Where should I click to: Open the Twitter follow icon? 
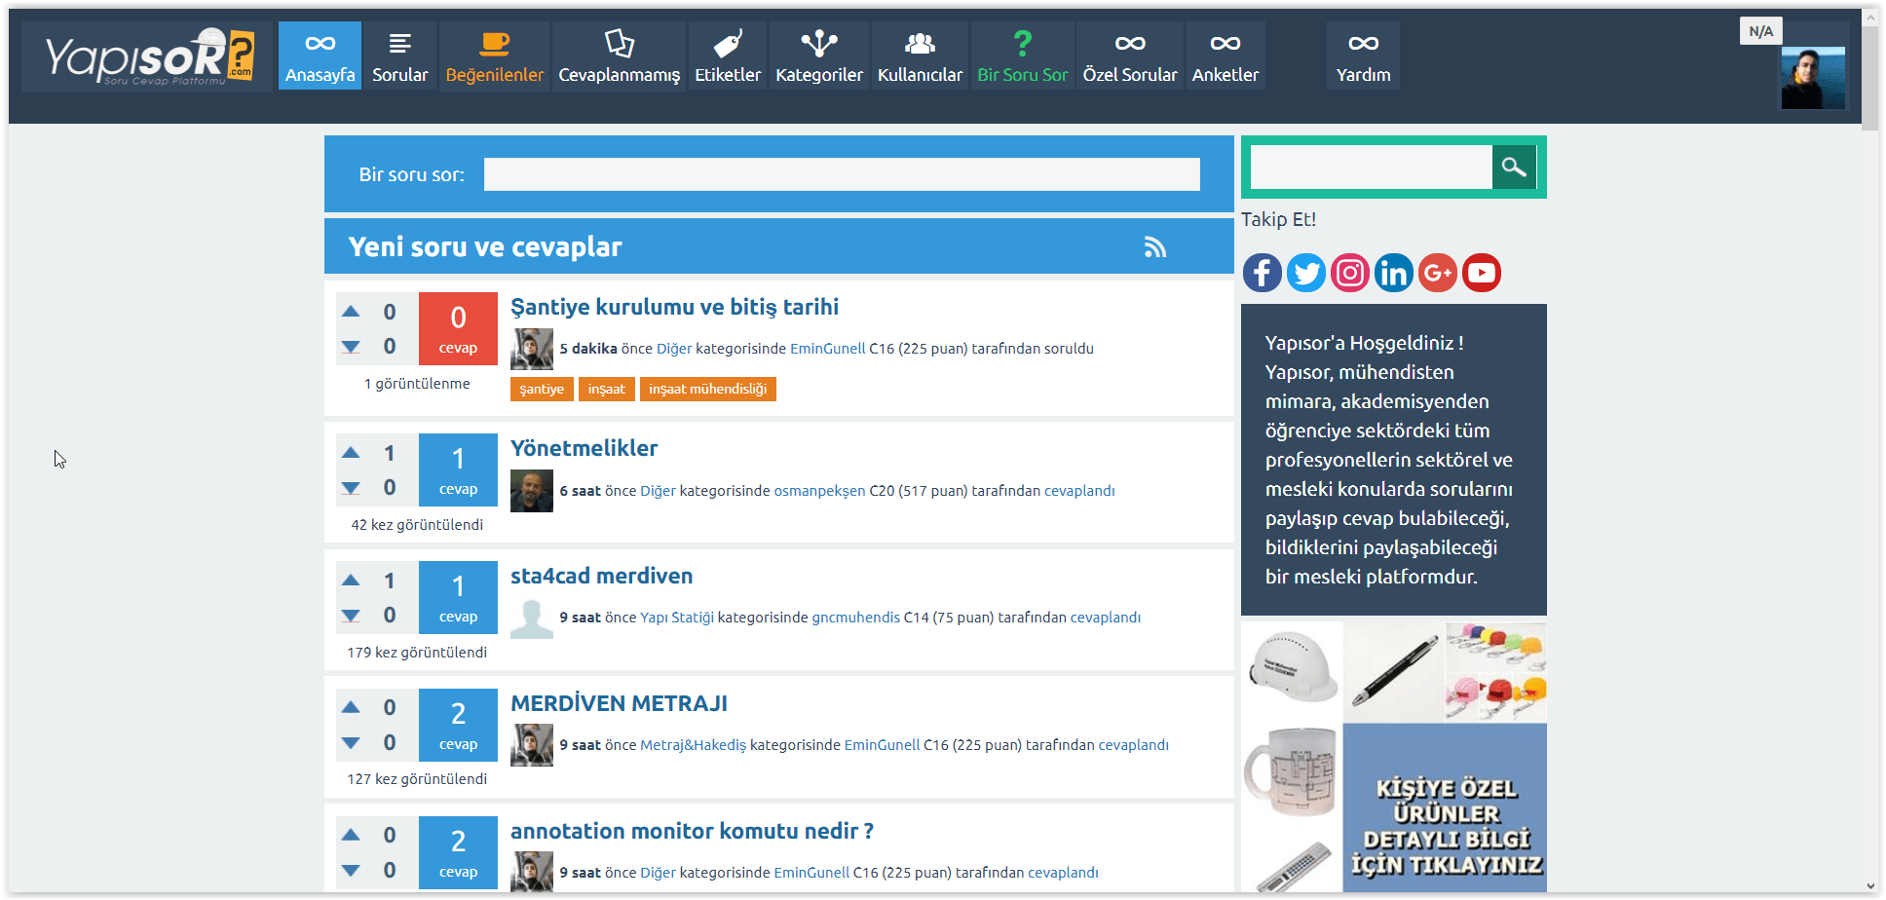click(x=1305, y=273)
